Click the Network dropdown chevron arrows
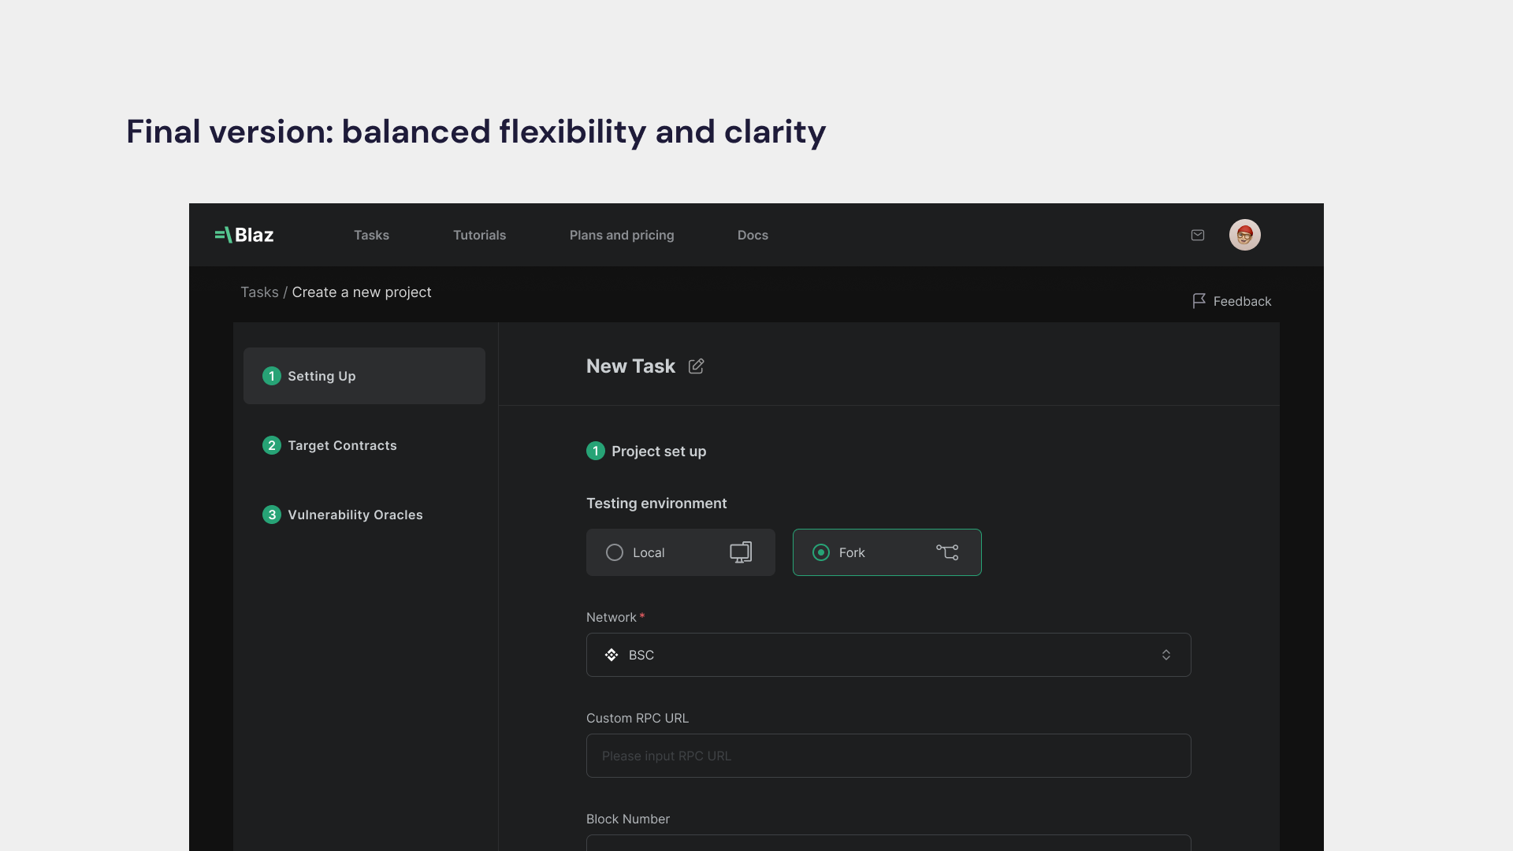This screenshot has width=1513, height=851. click(1166, 655)
